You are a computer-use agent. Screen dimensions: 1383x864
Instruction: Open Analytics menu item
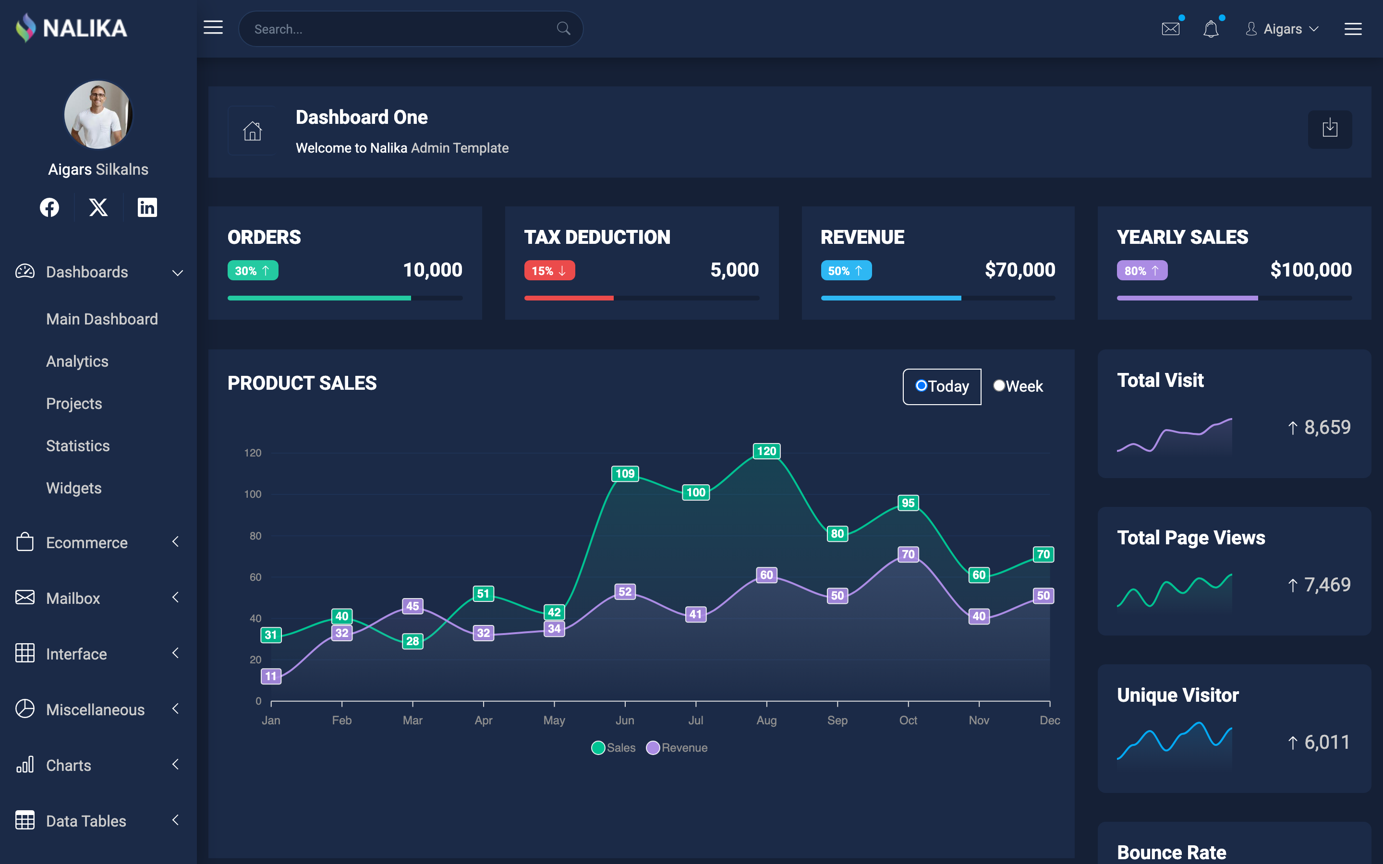[x=77, y=361]
